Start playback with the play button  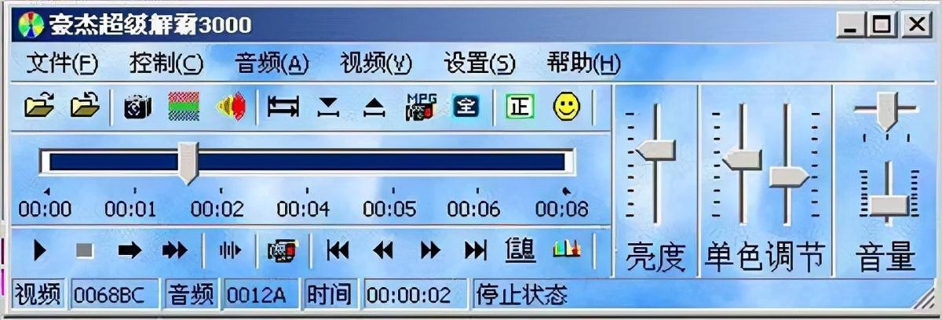coord(40,251)
